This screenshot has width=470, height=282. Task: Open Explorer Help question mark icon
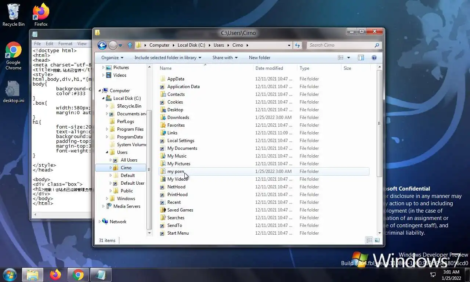pyautogui.click(x=374, y=58)
